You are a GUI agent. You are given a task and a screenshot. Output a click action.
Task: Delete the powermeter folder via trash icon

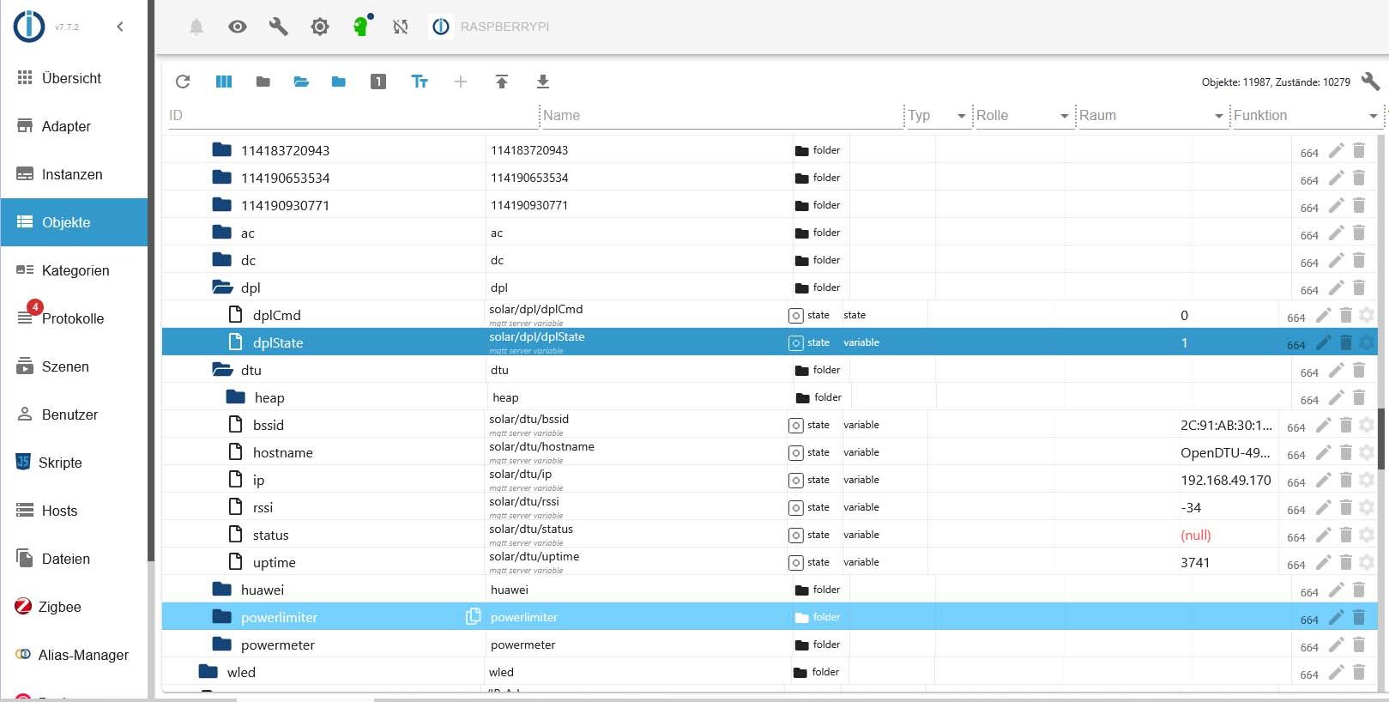(1359, 645)
